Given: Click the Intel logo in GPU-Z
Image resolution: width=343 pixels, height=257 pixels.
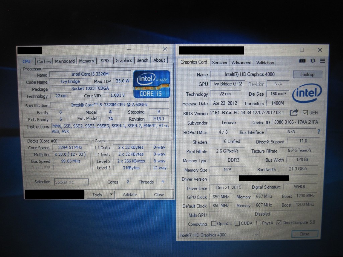Looking at the screenshot, I should (307, 93).
